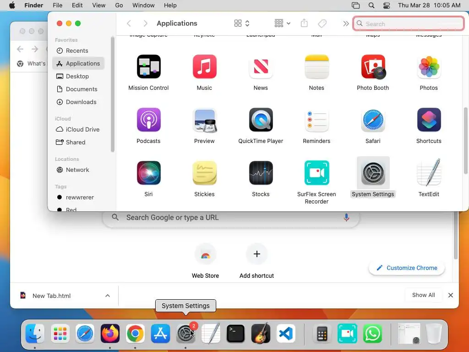Viewport: 469px width, 352px height.
Task: Select the QuickTime Player icon
Action: pyautogui.click(x=261, y=120)
